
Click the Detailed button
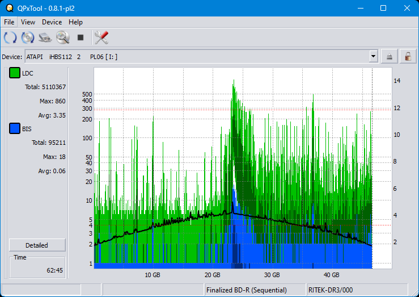pyautogui.click(x=37, y=245)
